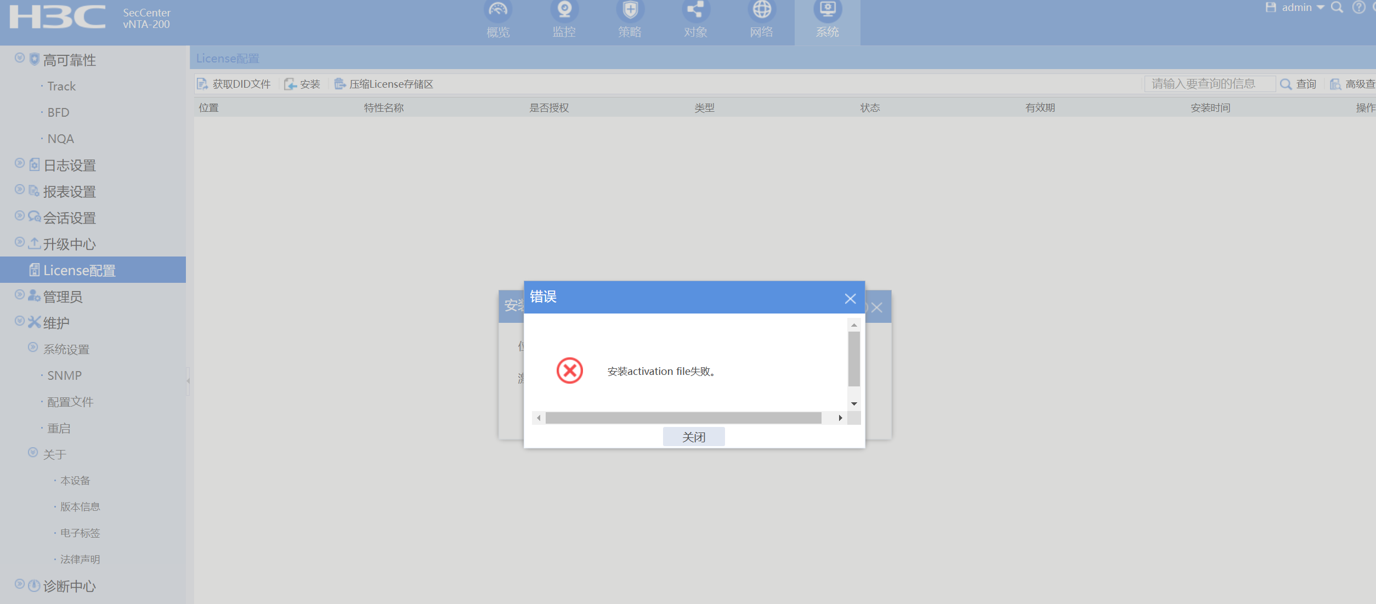Switch to the 系统 top tab

(827, 21)
